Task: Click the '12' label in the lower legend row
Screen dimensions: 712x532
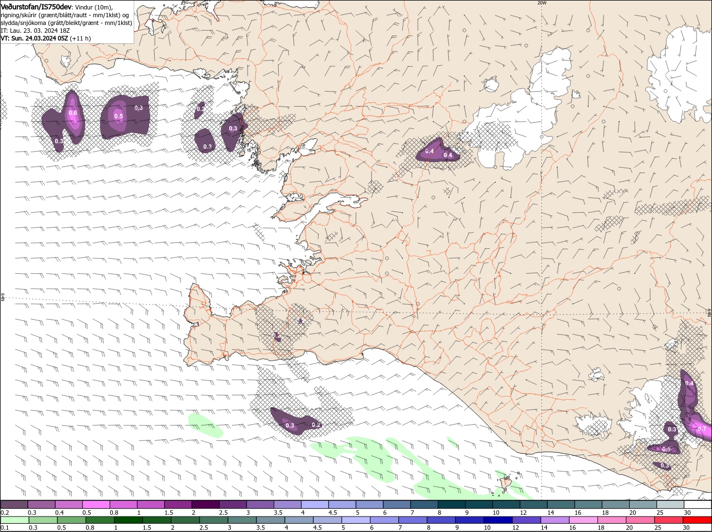Action: [516, 528]
